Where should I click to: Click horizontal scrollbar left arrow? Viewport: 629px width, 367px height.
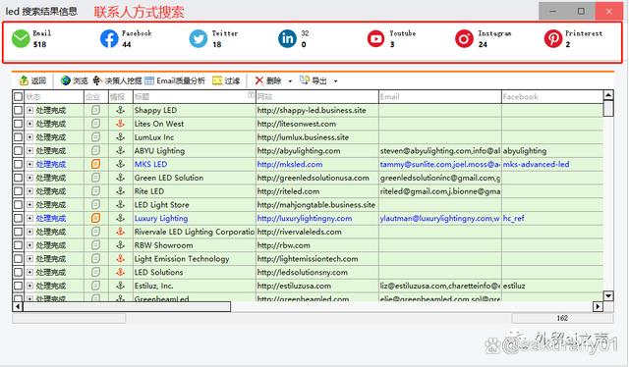(x=18, y=306)
